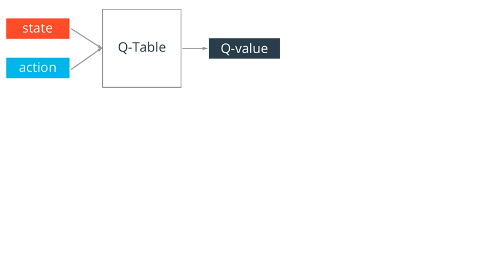Click the "Q-value" text label
Image resolution: width=479 pixels, height=269 pixels.
tap(244, 49)
